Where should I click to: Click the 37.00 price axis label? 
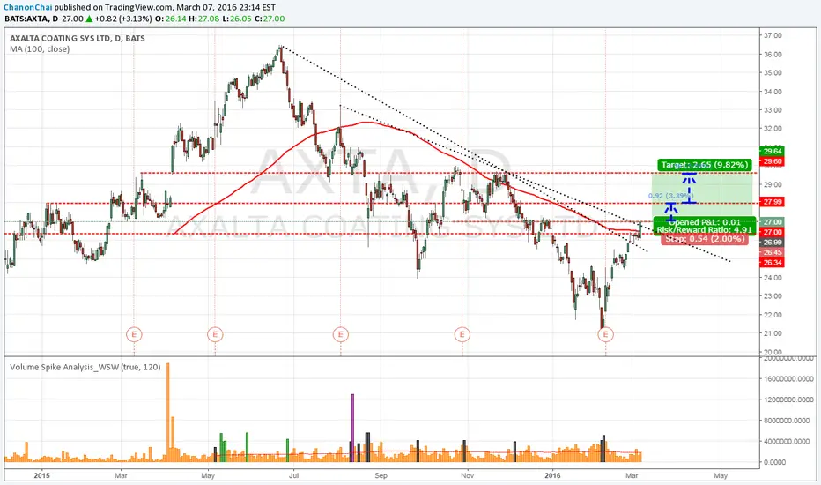[773, 35]
